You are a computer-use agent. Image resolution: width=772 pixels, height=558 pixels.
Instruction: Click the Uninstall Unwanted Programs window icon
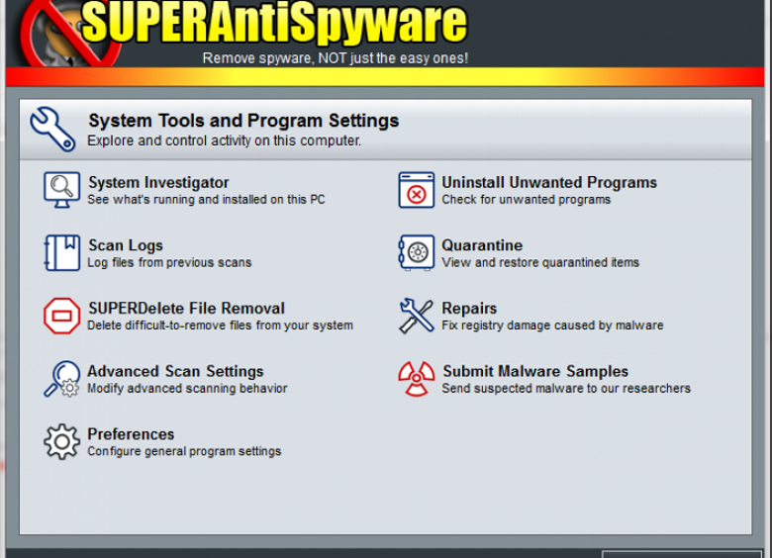(417, 190)
